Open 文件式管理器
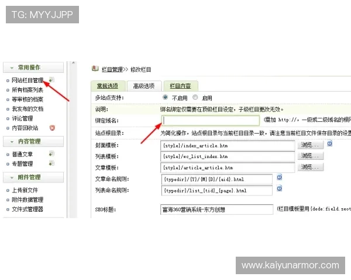Image resolution: width=351 pixels, height=280 pixels. pos(27,209)
